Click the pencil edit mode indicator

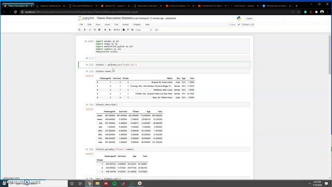tap(239, 24)
